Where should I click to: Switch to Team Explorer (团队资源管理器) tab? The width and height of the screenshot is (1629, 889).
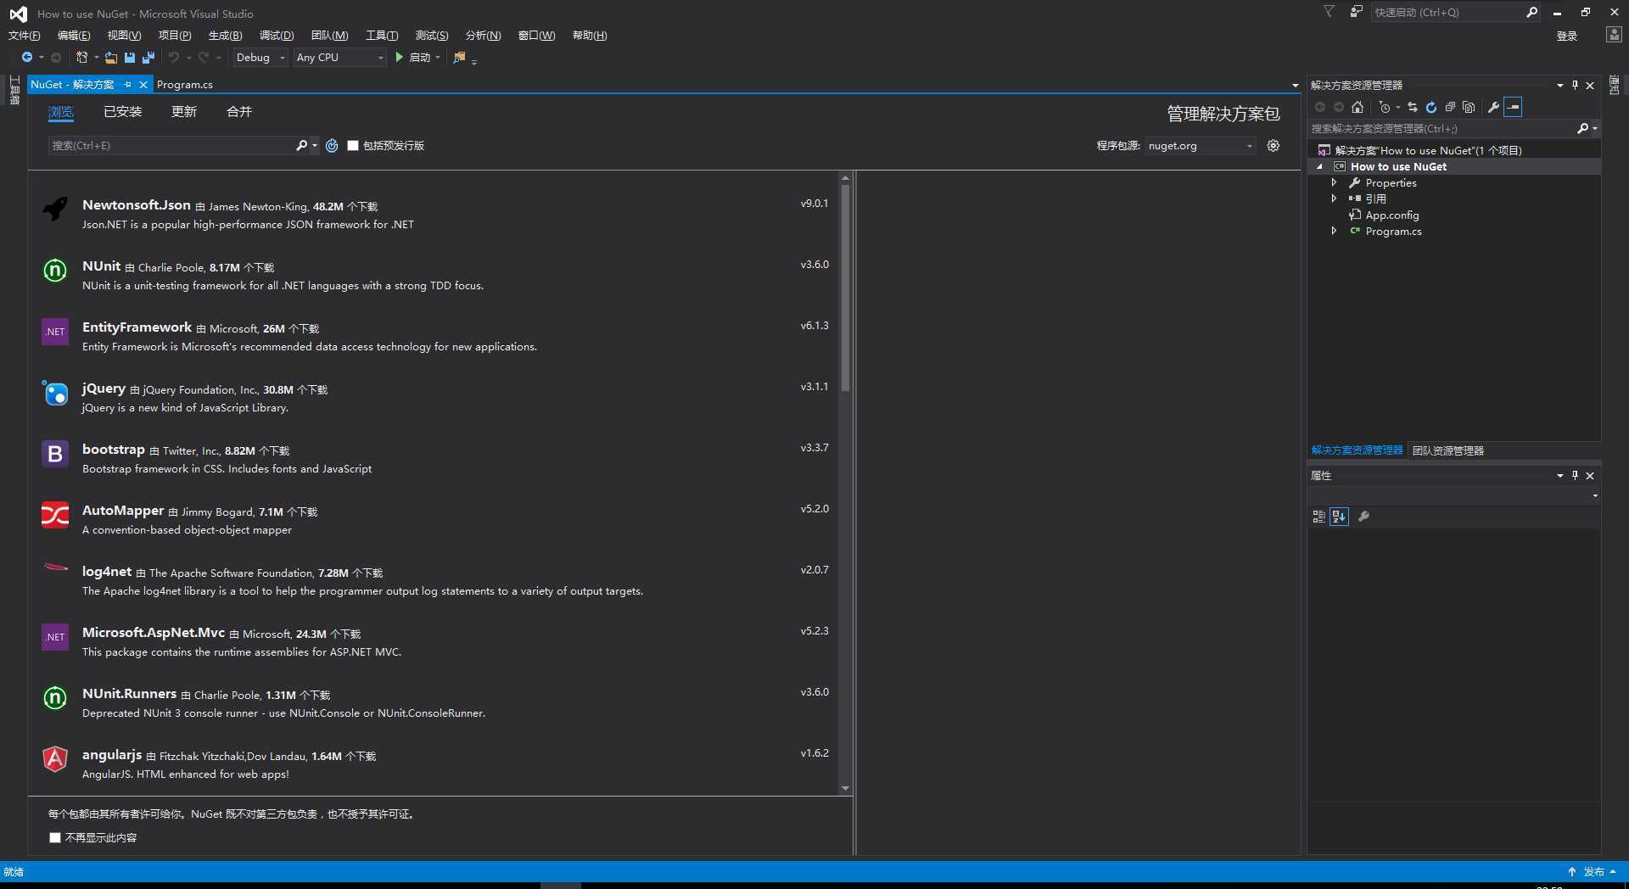[x=1447, y=450]
